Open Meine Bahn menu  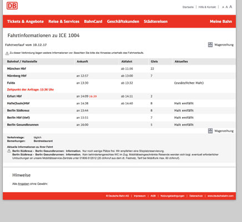tap(221, 22)
